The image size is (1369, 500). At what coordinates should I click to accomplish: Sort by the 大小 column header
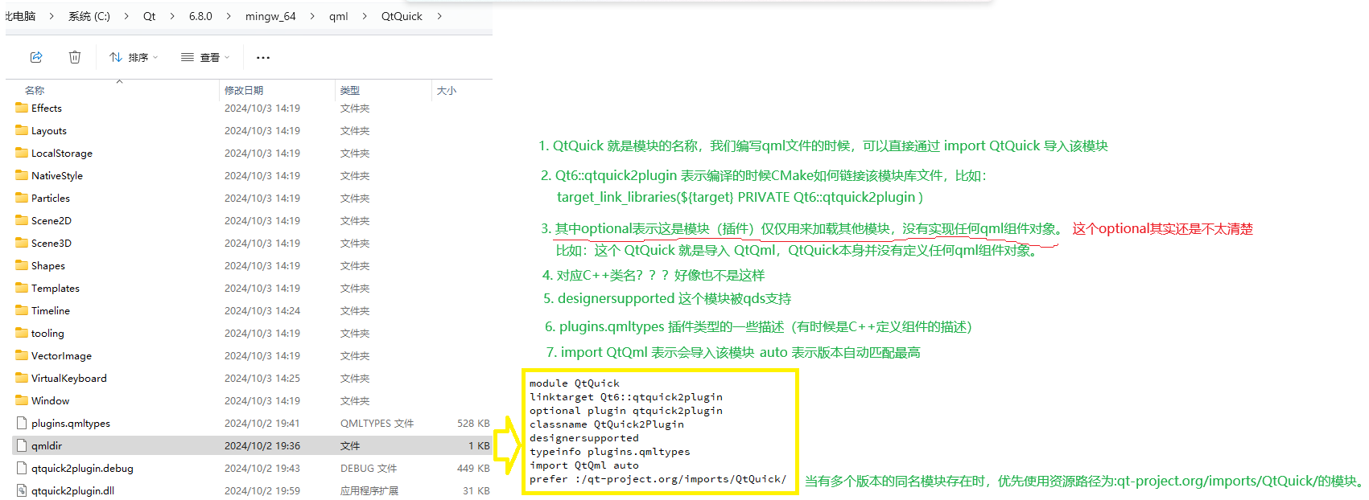pos(447,90)
